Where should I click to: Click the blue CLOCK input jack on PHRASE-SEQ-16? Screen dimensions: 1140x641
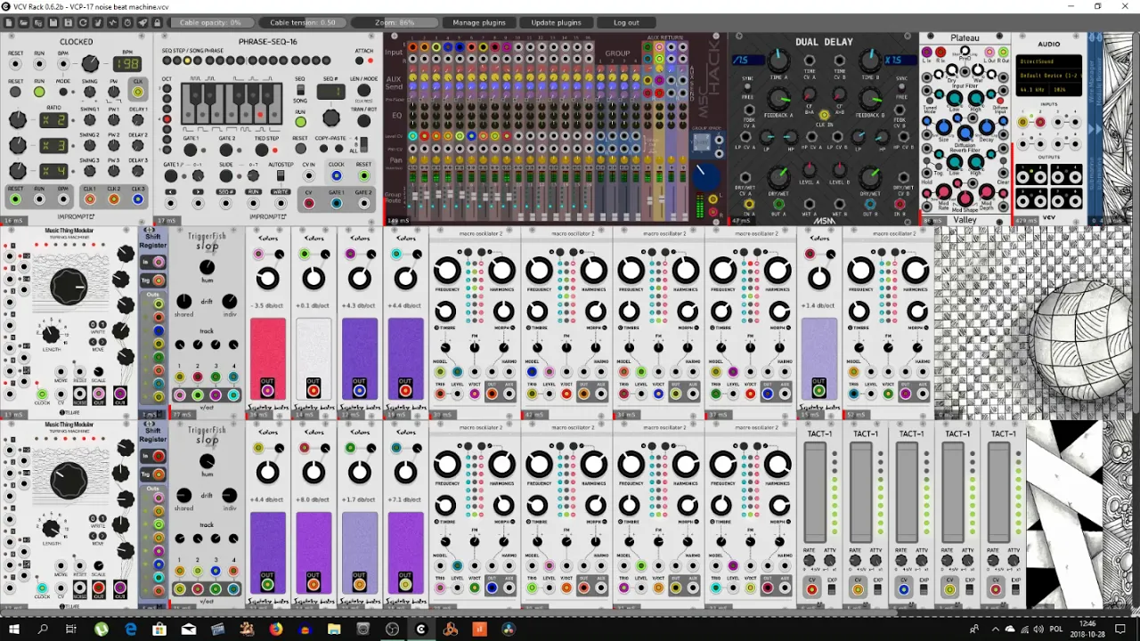337,175
